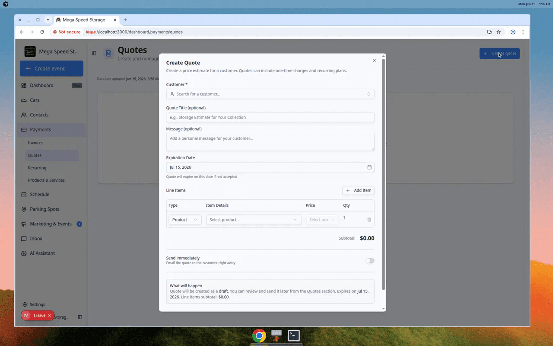The image size is (553, 346).
Task: Open the browser profile icon
Action: coord(513,32)
